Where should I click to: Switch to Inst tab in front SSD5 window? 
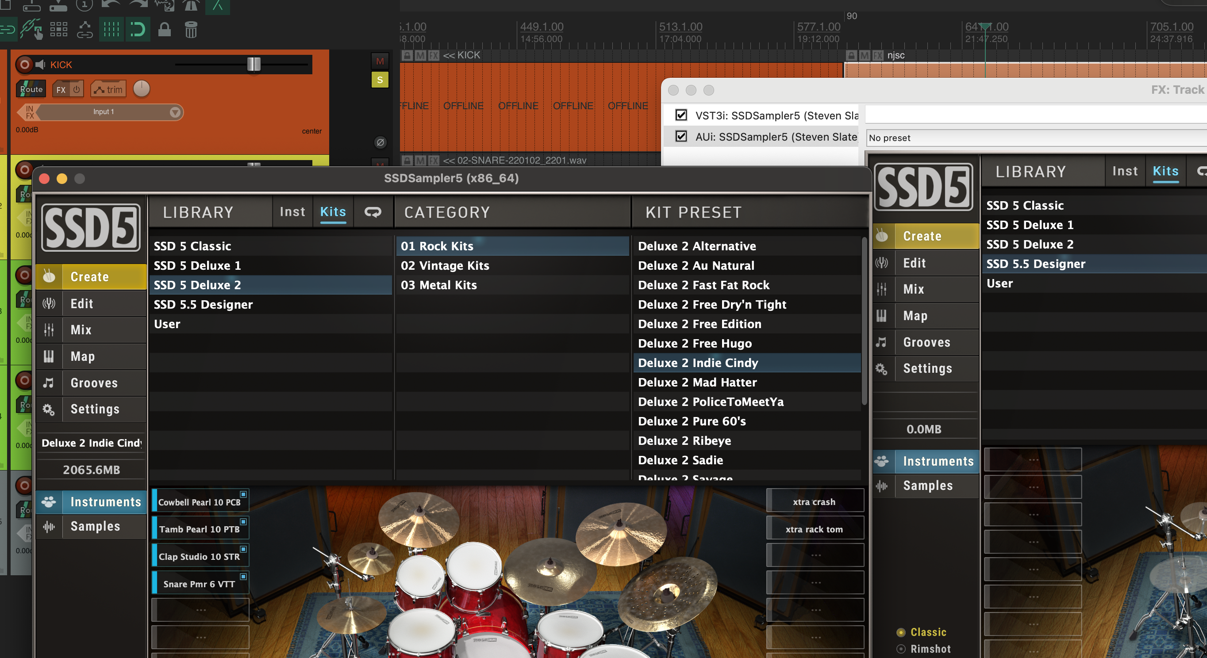[292, 212]
